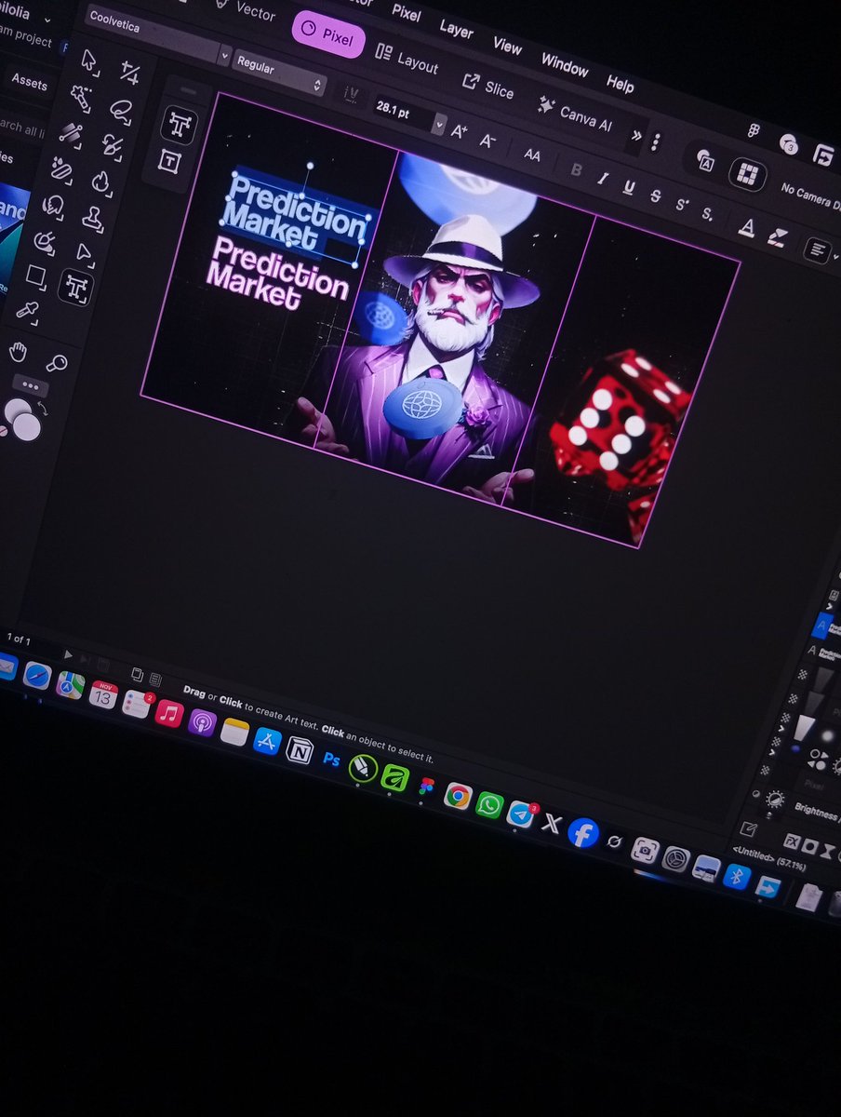The image size is (841, 1117).
Task: Switch to the Layout studio
Action: tap(407, 59)
